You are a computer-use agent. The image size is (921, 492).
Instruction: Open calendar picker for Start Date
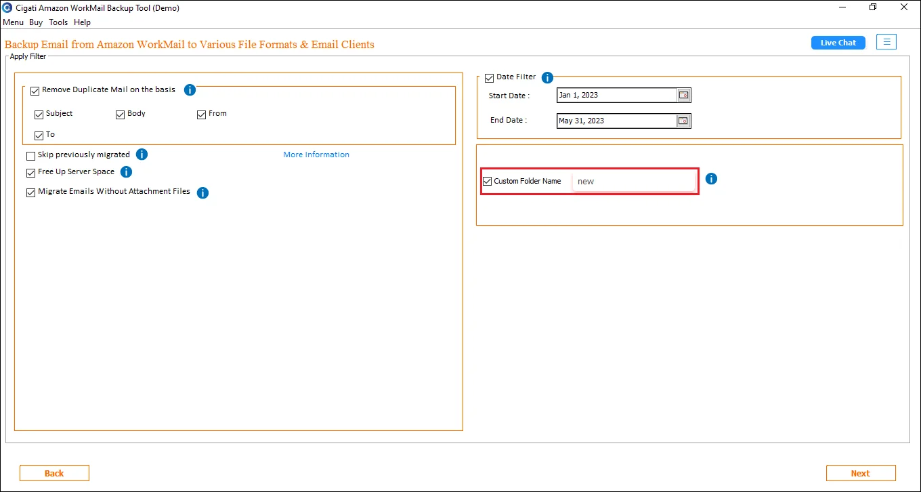[x=684, y=96]
